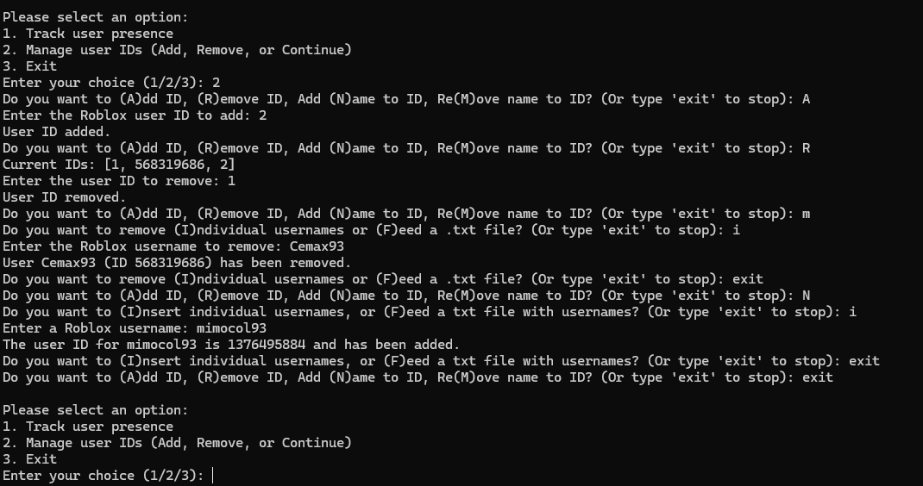Click 'exit' typed after the remove (I)ndividual usernames prompt
The height and width of the screenshot is (486, 923).
tap(748, 279)
